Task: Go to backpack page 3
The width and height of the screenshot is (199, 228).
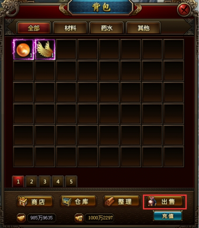Action: [x=45, y=181]
